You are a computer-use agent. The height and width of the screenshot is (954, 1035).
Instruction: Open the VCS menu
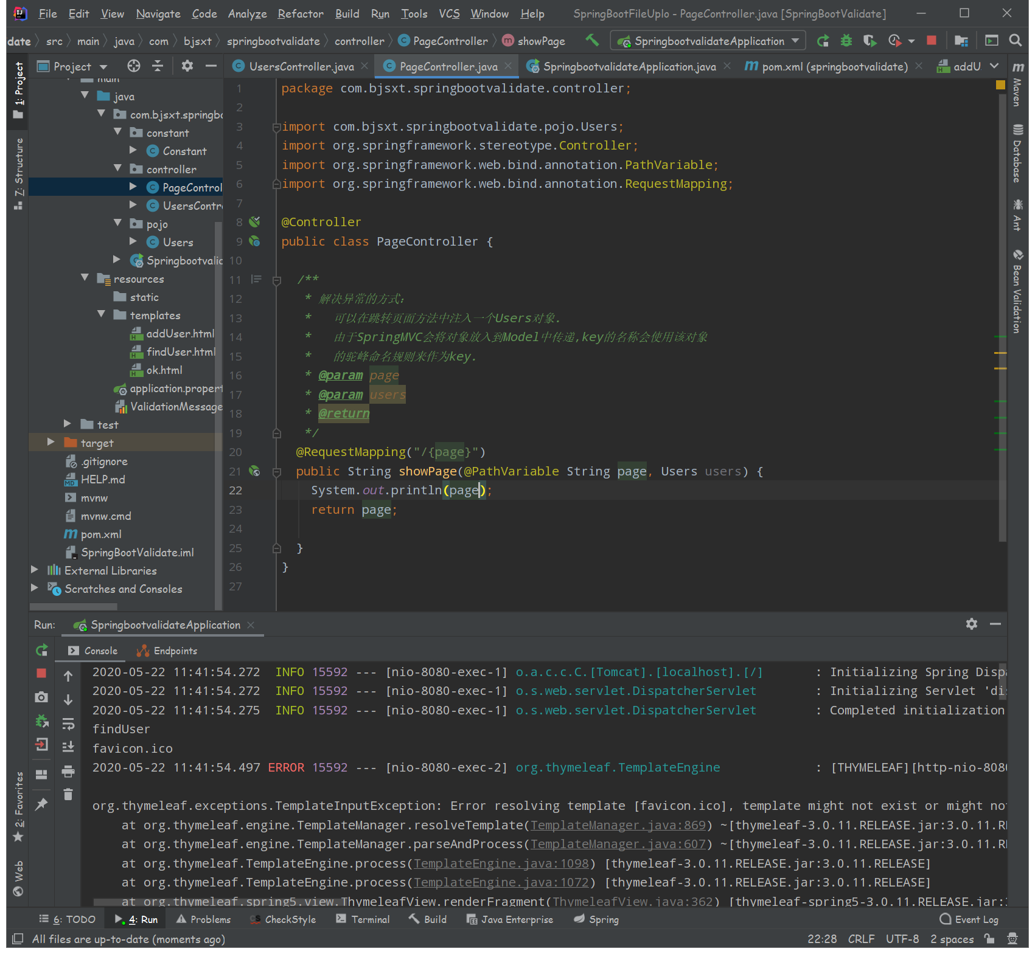coord(449,13)
